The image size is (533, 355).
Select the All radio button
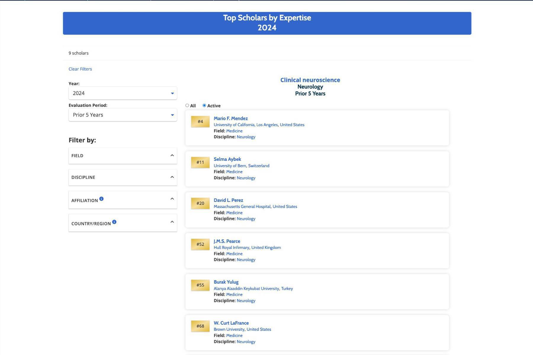187,105
